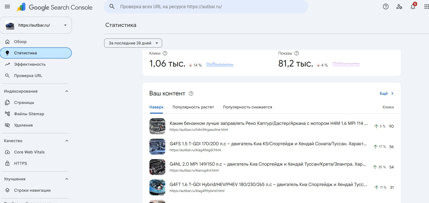Switch to Популярность растет tab
Screen dimensions: 429x203
click(193, 107)
